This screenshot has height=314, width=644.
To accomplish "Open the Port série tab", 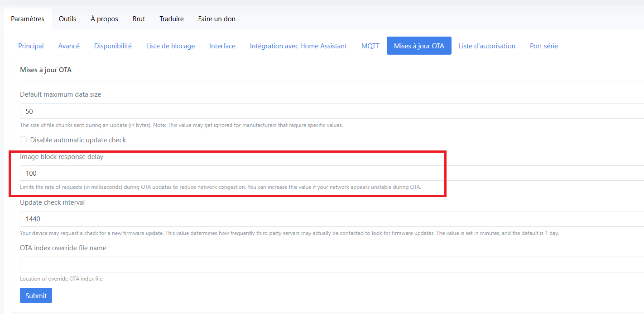I will (544, 46).
